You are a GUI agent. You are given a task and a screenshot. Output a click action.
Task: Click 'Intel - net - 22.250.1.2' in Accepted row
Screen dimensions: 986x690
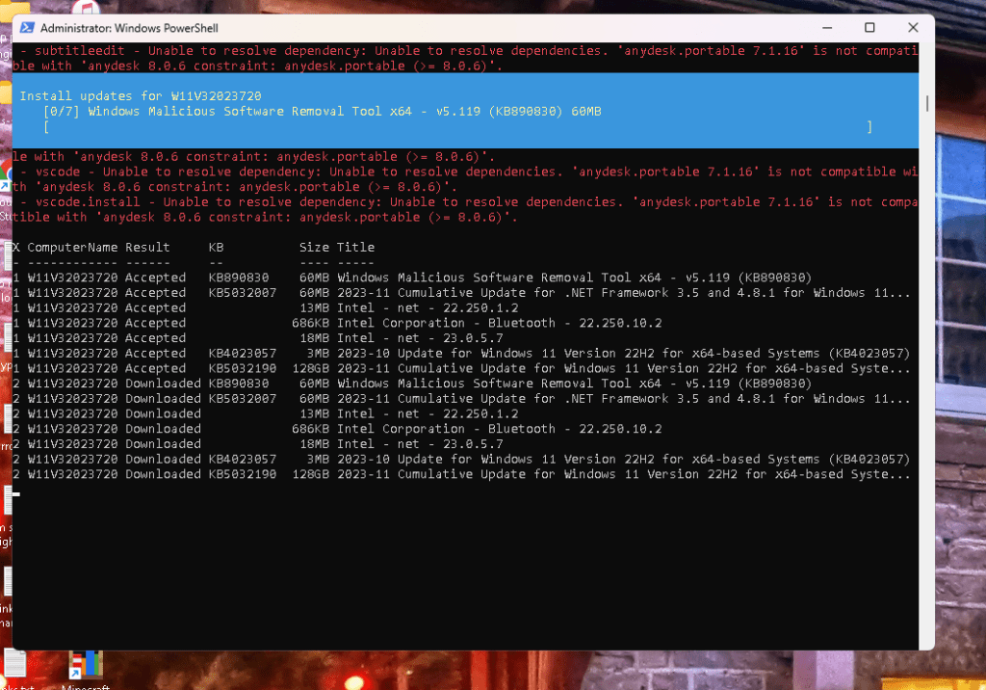pos(428,307)
